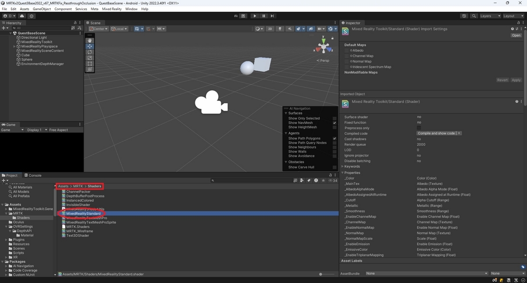This screenshot has width=527, height=283.
Task: Select the Rotate tool in Scene overlay
Action: click(90, 52)
